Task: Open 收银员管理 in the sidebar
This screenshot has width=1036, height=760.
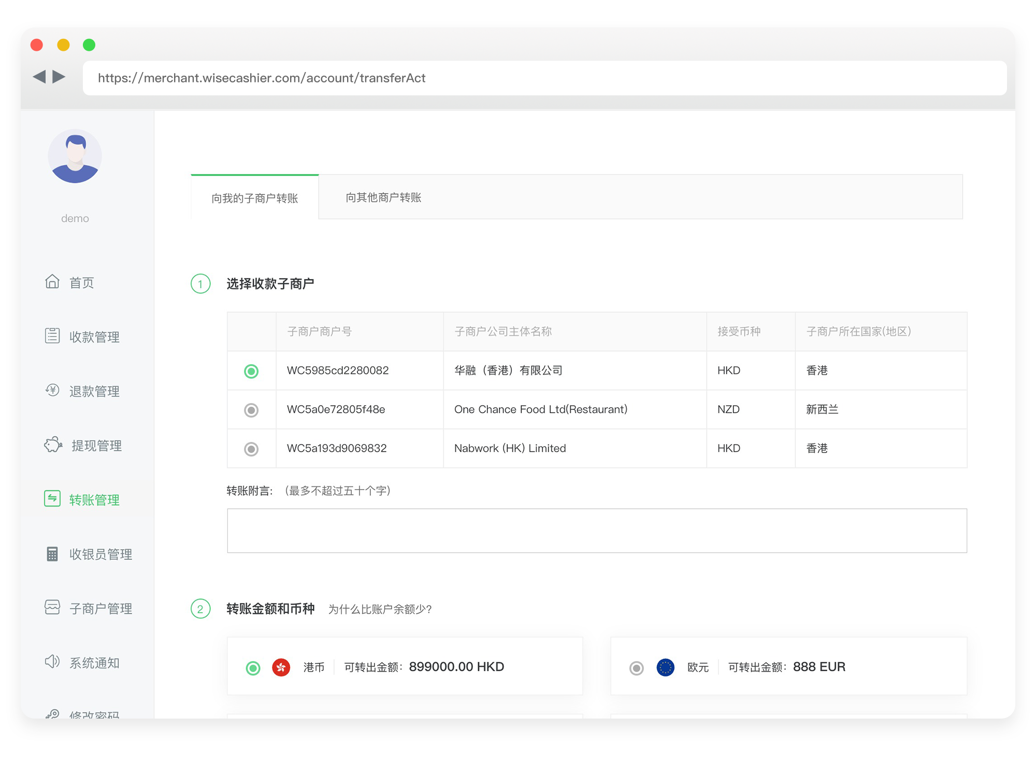Action: pos(100,554)
